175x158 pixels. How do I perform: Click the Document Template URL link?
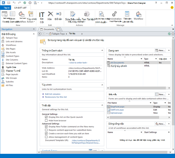tap(86, 142)
